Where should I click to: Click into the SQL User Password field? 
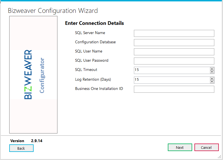[174, 61]
